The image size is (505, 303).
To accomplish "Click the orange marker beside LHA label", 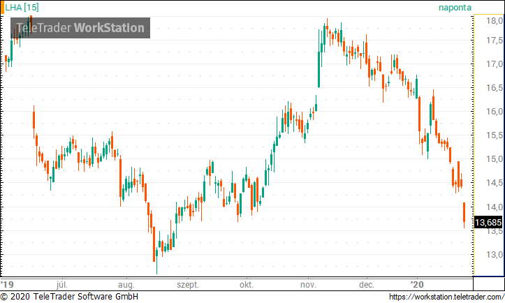I will [2, 8].
